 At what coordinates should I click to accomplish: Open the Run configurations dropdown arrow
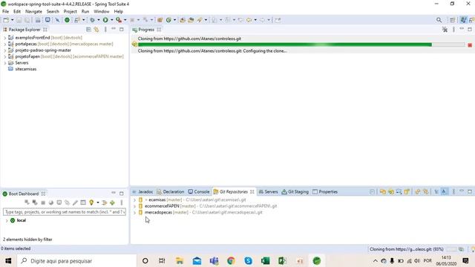coord(111,20)
